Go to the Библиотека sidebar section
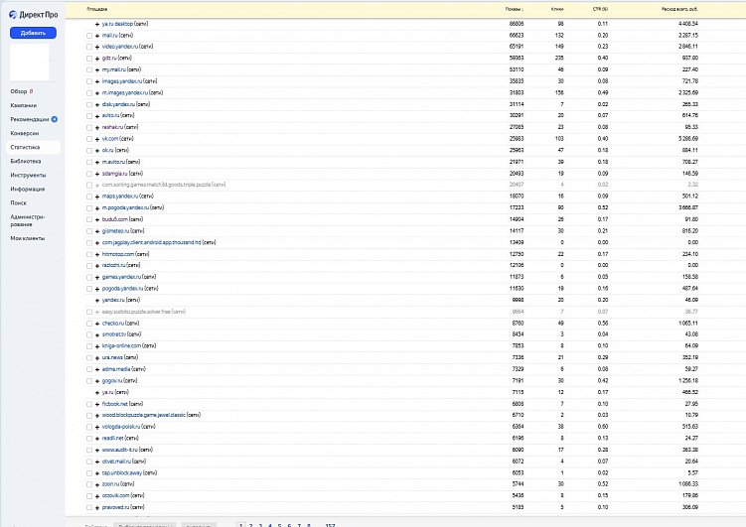 tap(26, 160)
